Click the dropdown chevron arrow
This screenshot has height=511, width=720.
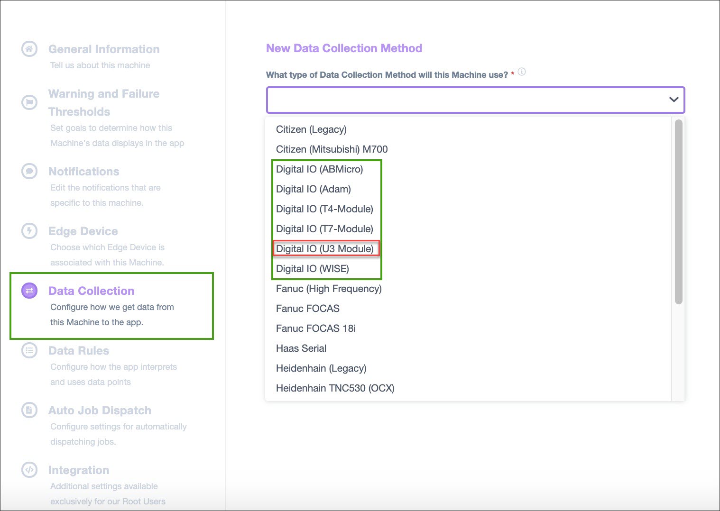point(674,100)
